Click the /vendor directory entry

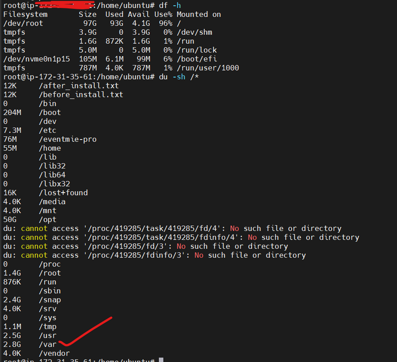54,354
